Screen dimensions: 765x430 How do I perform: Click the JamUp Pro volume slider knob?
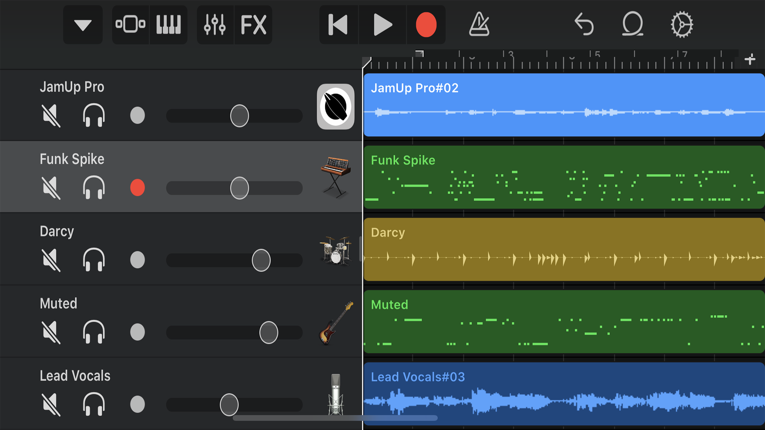239,116
